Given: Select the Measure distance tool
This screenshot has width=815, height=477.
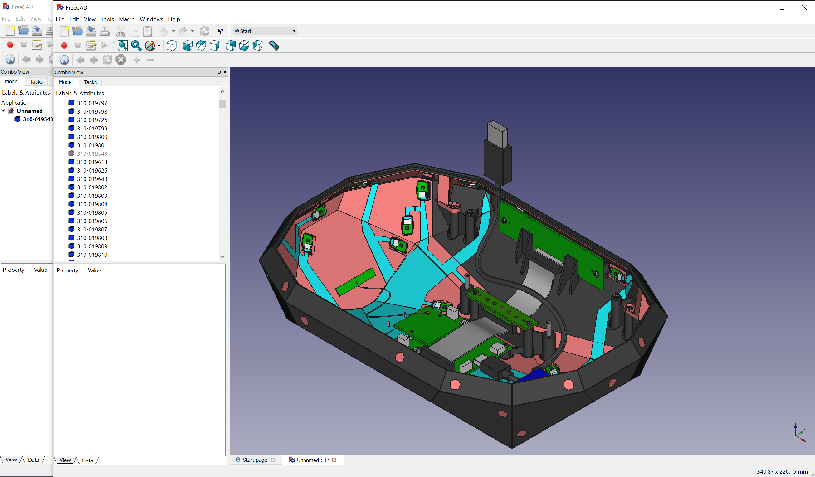Looking at the screenshot, I should point(274,46).
